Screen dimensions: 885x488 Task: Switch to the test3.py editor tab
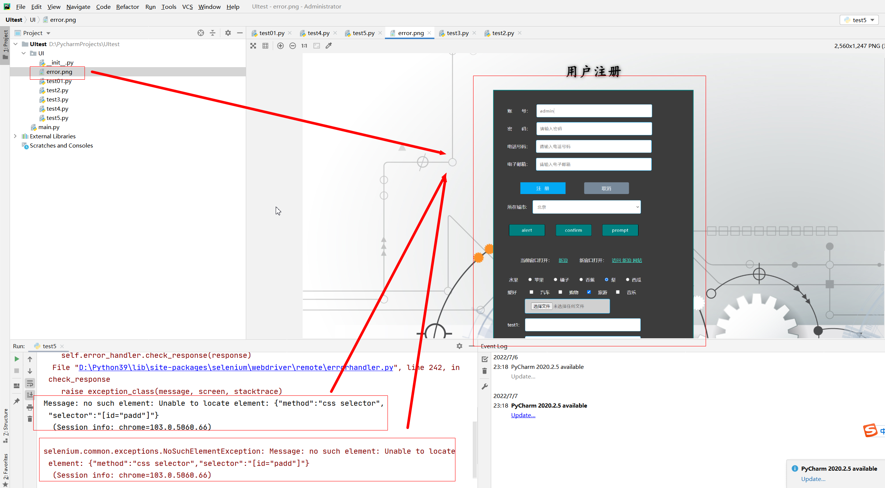pos(457,33)
